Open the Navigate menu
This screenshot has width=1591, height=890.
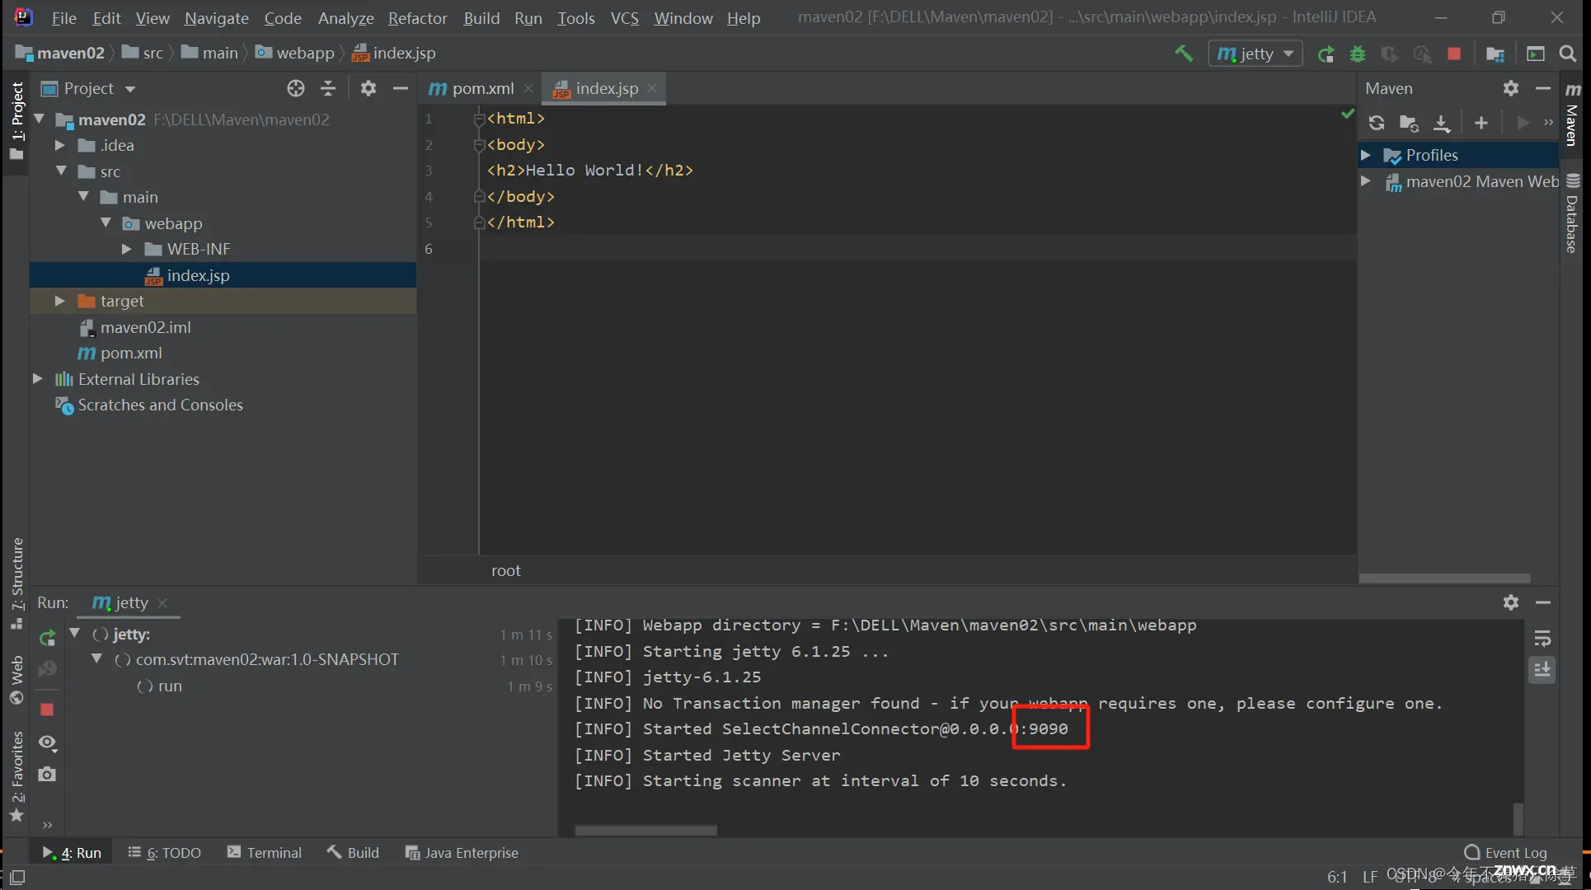tap(217, 18)
